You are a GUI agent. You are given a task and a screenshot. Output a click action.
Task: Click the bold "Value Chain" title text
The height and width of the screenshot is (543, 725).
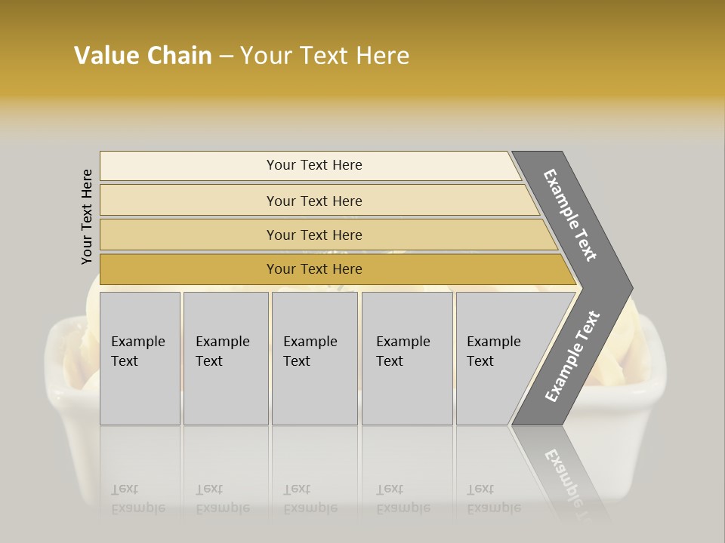143,56
